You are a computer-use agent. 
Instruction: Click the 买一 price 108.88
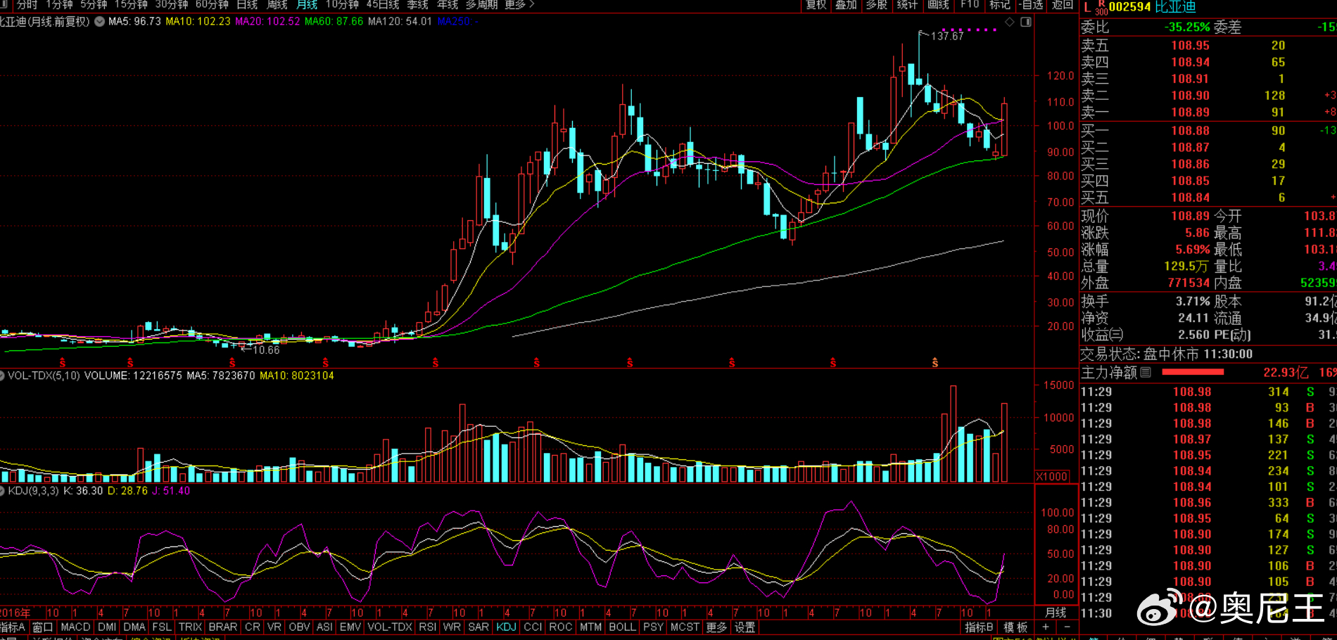(x=1190, y=130)
